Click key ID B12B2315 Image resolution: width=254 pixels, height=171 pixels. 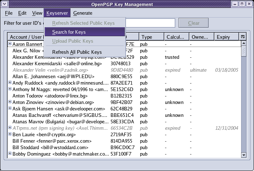[x=121, y=96]
